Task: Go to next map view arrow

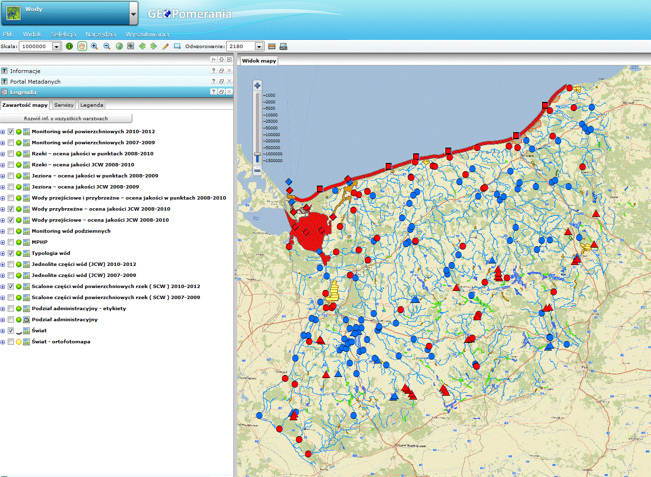Action: (x=153, y=46)
